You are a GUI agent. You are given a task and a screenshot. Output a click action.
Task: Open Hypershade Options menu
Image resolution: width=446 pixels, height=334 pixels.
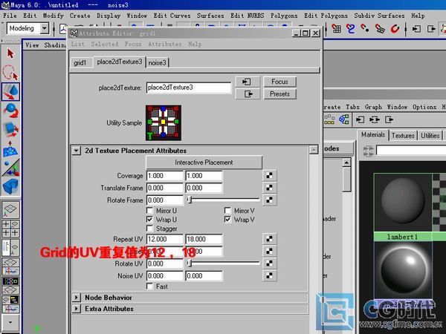pos(424,107)
